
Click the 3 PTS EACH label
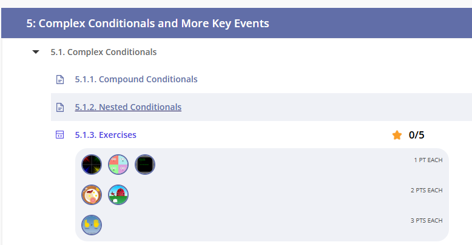(x=426, y=220)
